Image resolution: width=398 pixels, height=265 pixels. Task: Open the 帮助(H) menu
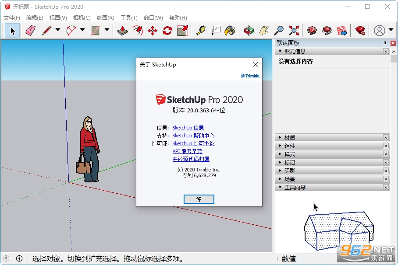click(178, 18)
